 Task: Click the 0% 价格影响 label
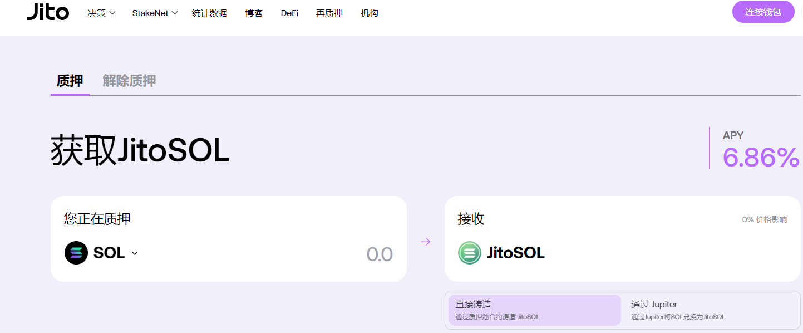[x=764, y=219]
